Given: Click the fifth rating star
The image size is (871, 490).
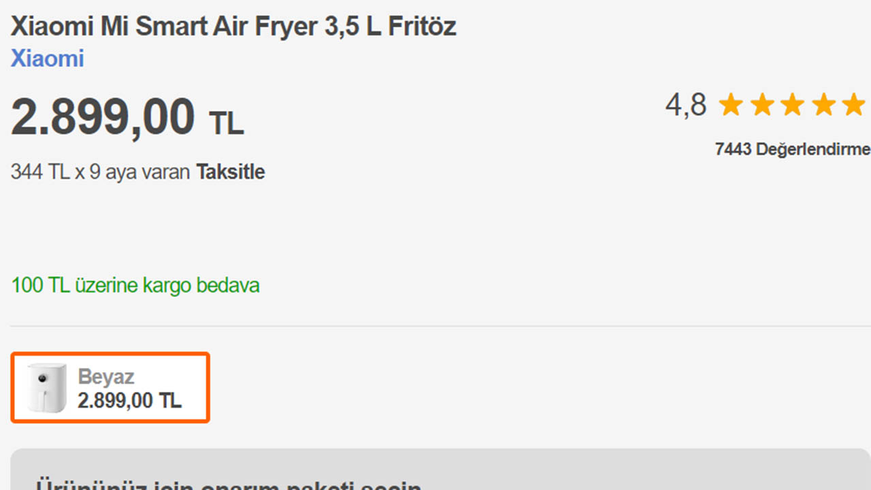Looking at the screenshot, I should click(853, 105).
